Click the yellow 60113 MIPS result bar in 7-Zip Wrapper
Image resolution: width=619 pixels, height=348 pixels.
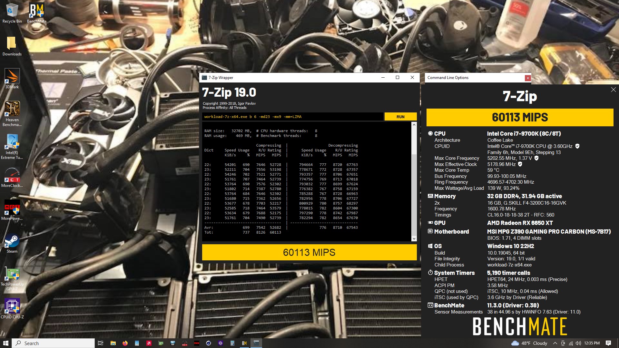click(x=309, y=252)
